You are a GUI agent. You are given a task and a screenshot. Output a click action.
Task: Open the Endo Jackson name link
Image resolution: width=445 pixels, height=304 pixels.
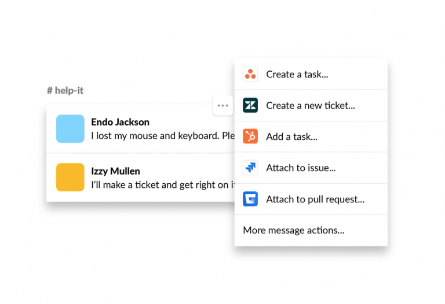click(x=120, y=122)
